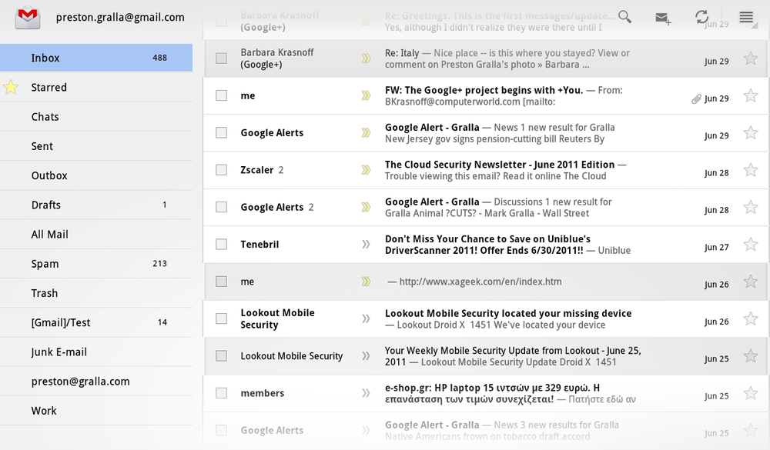770x450 pixels.
Task: Compose a new email message
Action: pyautogui.click(x=662, y=17)
